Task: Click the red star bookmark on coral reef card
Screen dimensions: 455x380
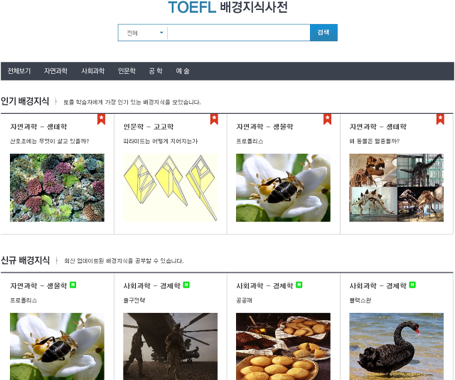Action: click(x=101, y=119)
